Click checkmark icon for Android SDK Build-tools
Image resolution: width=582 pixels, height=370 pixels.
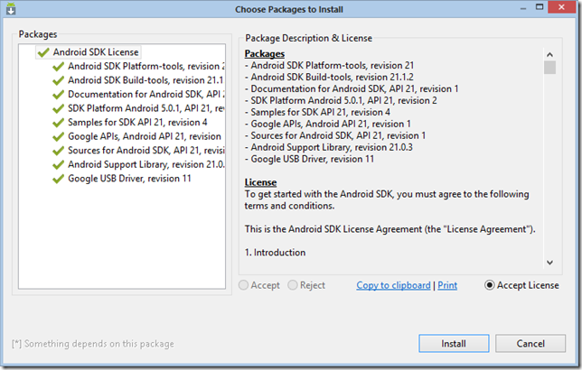tap(58, 80)
